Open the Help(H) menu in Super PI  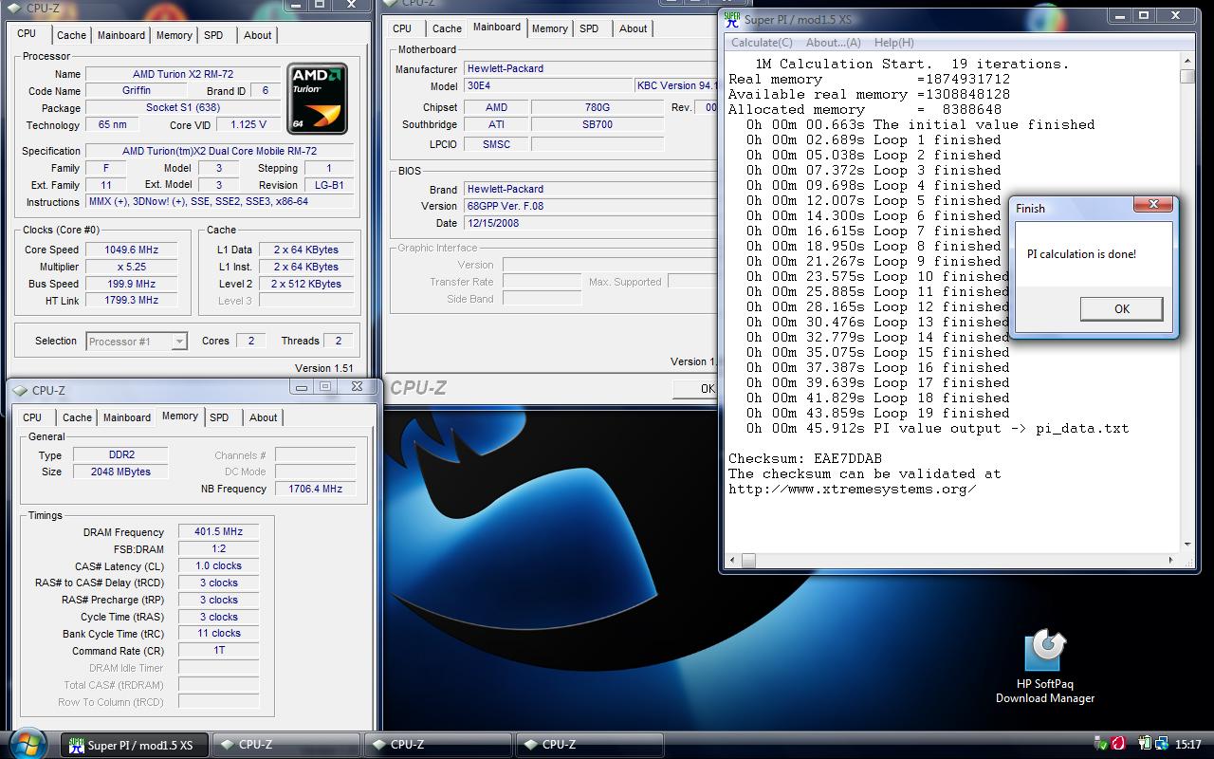pos(893,43)
